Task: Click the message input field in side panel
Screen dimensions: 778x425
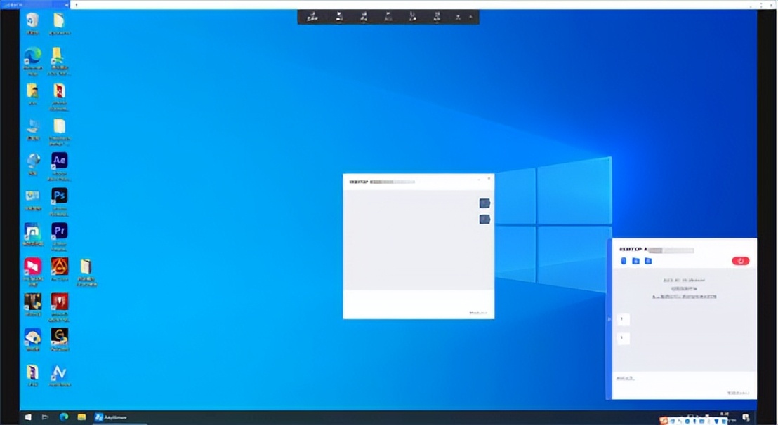Action: [681, 379]
